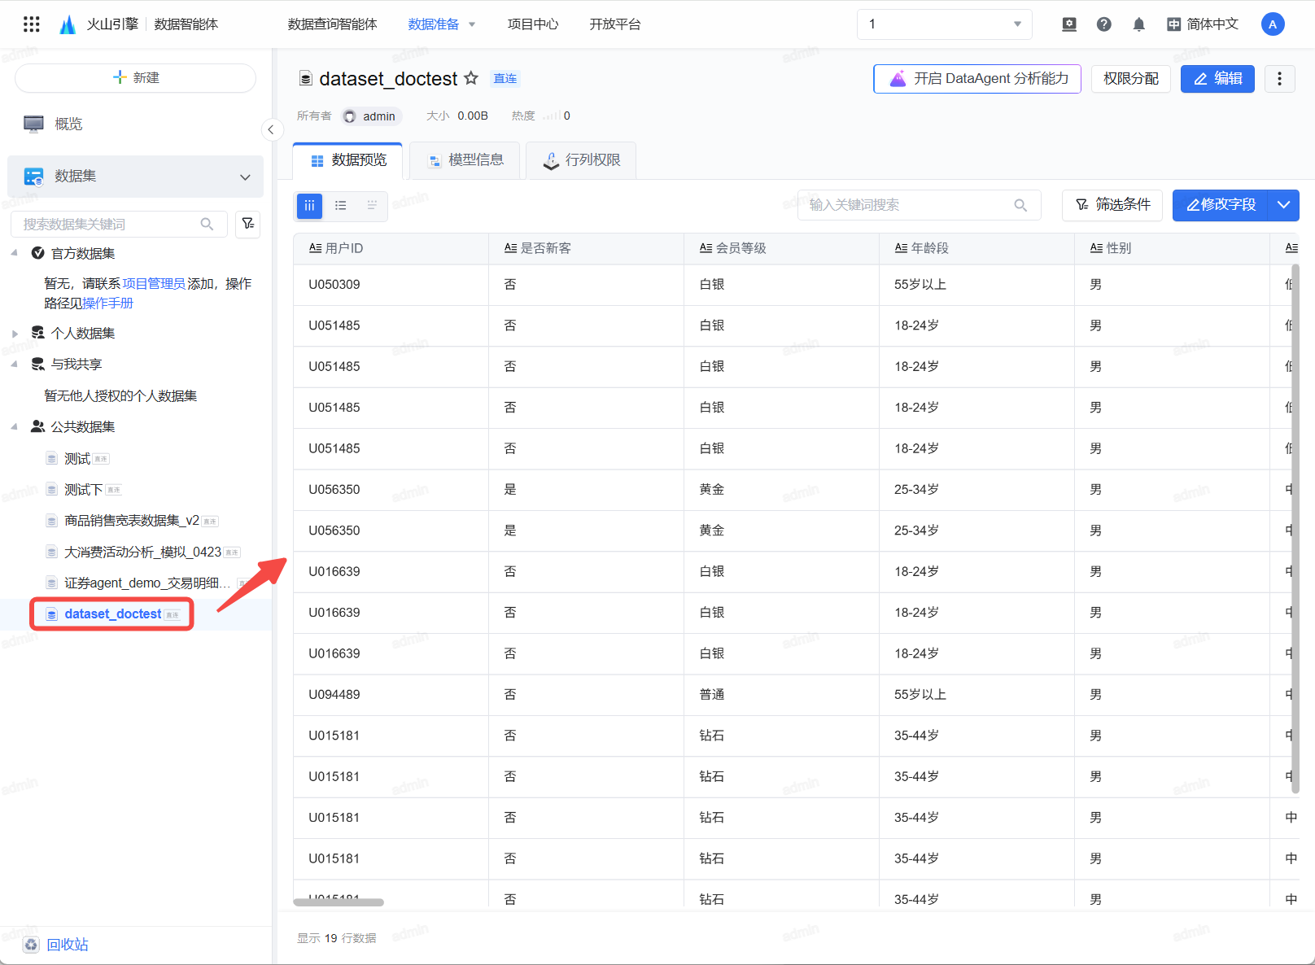Viewport: 1315px width, 965px height.
Task: Star the dataset_doctest dataset as favorite
Action: [471, 78]
